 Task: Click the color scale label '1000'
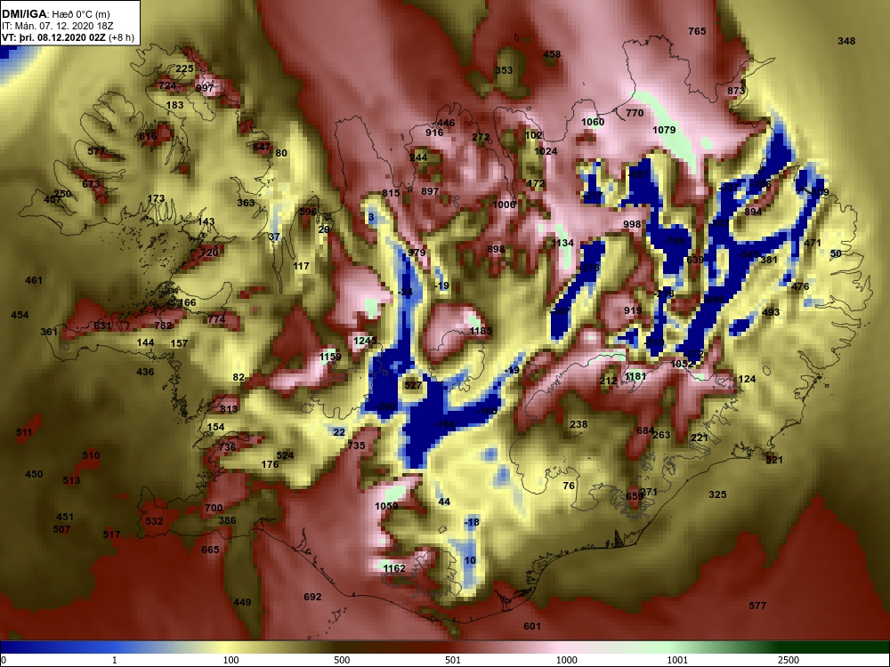click(x=566, y=660)
